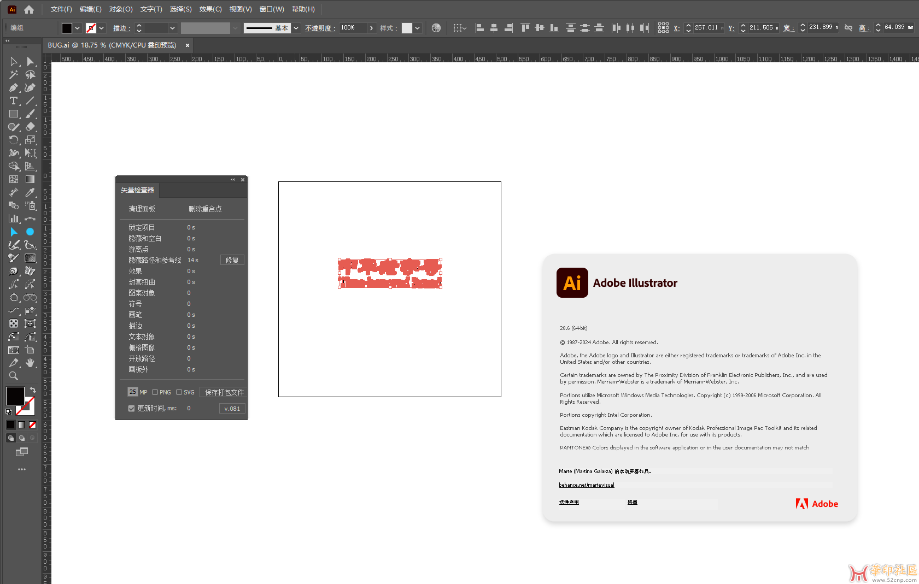The width and height of the screenshot is (919, 584).
Task: Open 效果(C) menu
Action: [210, 9]
